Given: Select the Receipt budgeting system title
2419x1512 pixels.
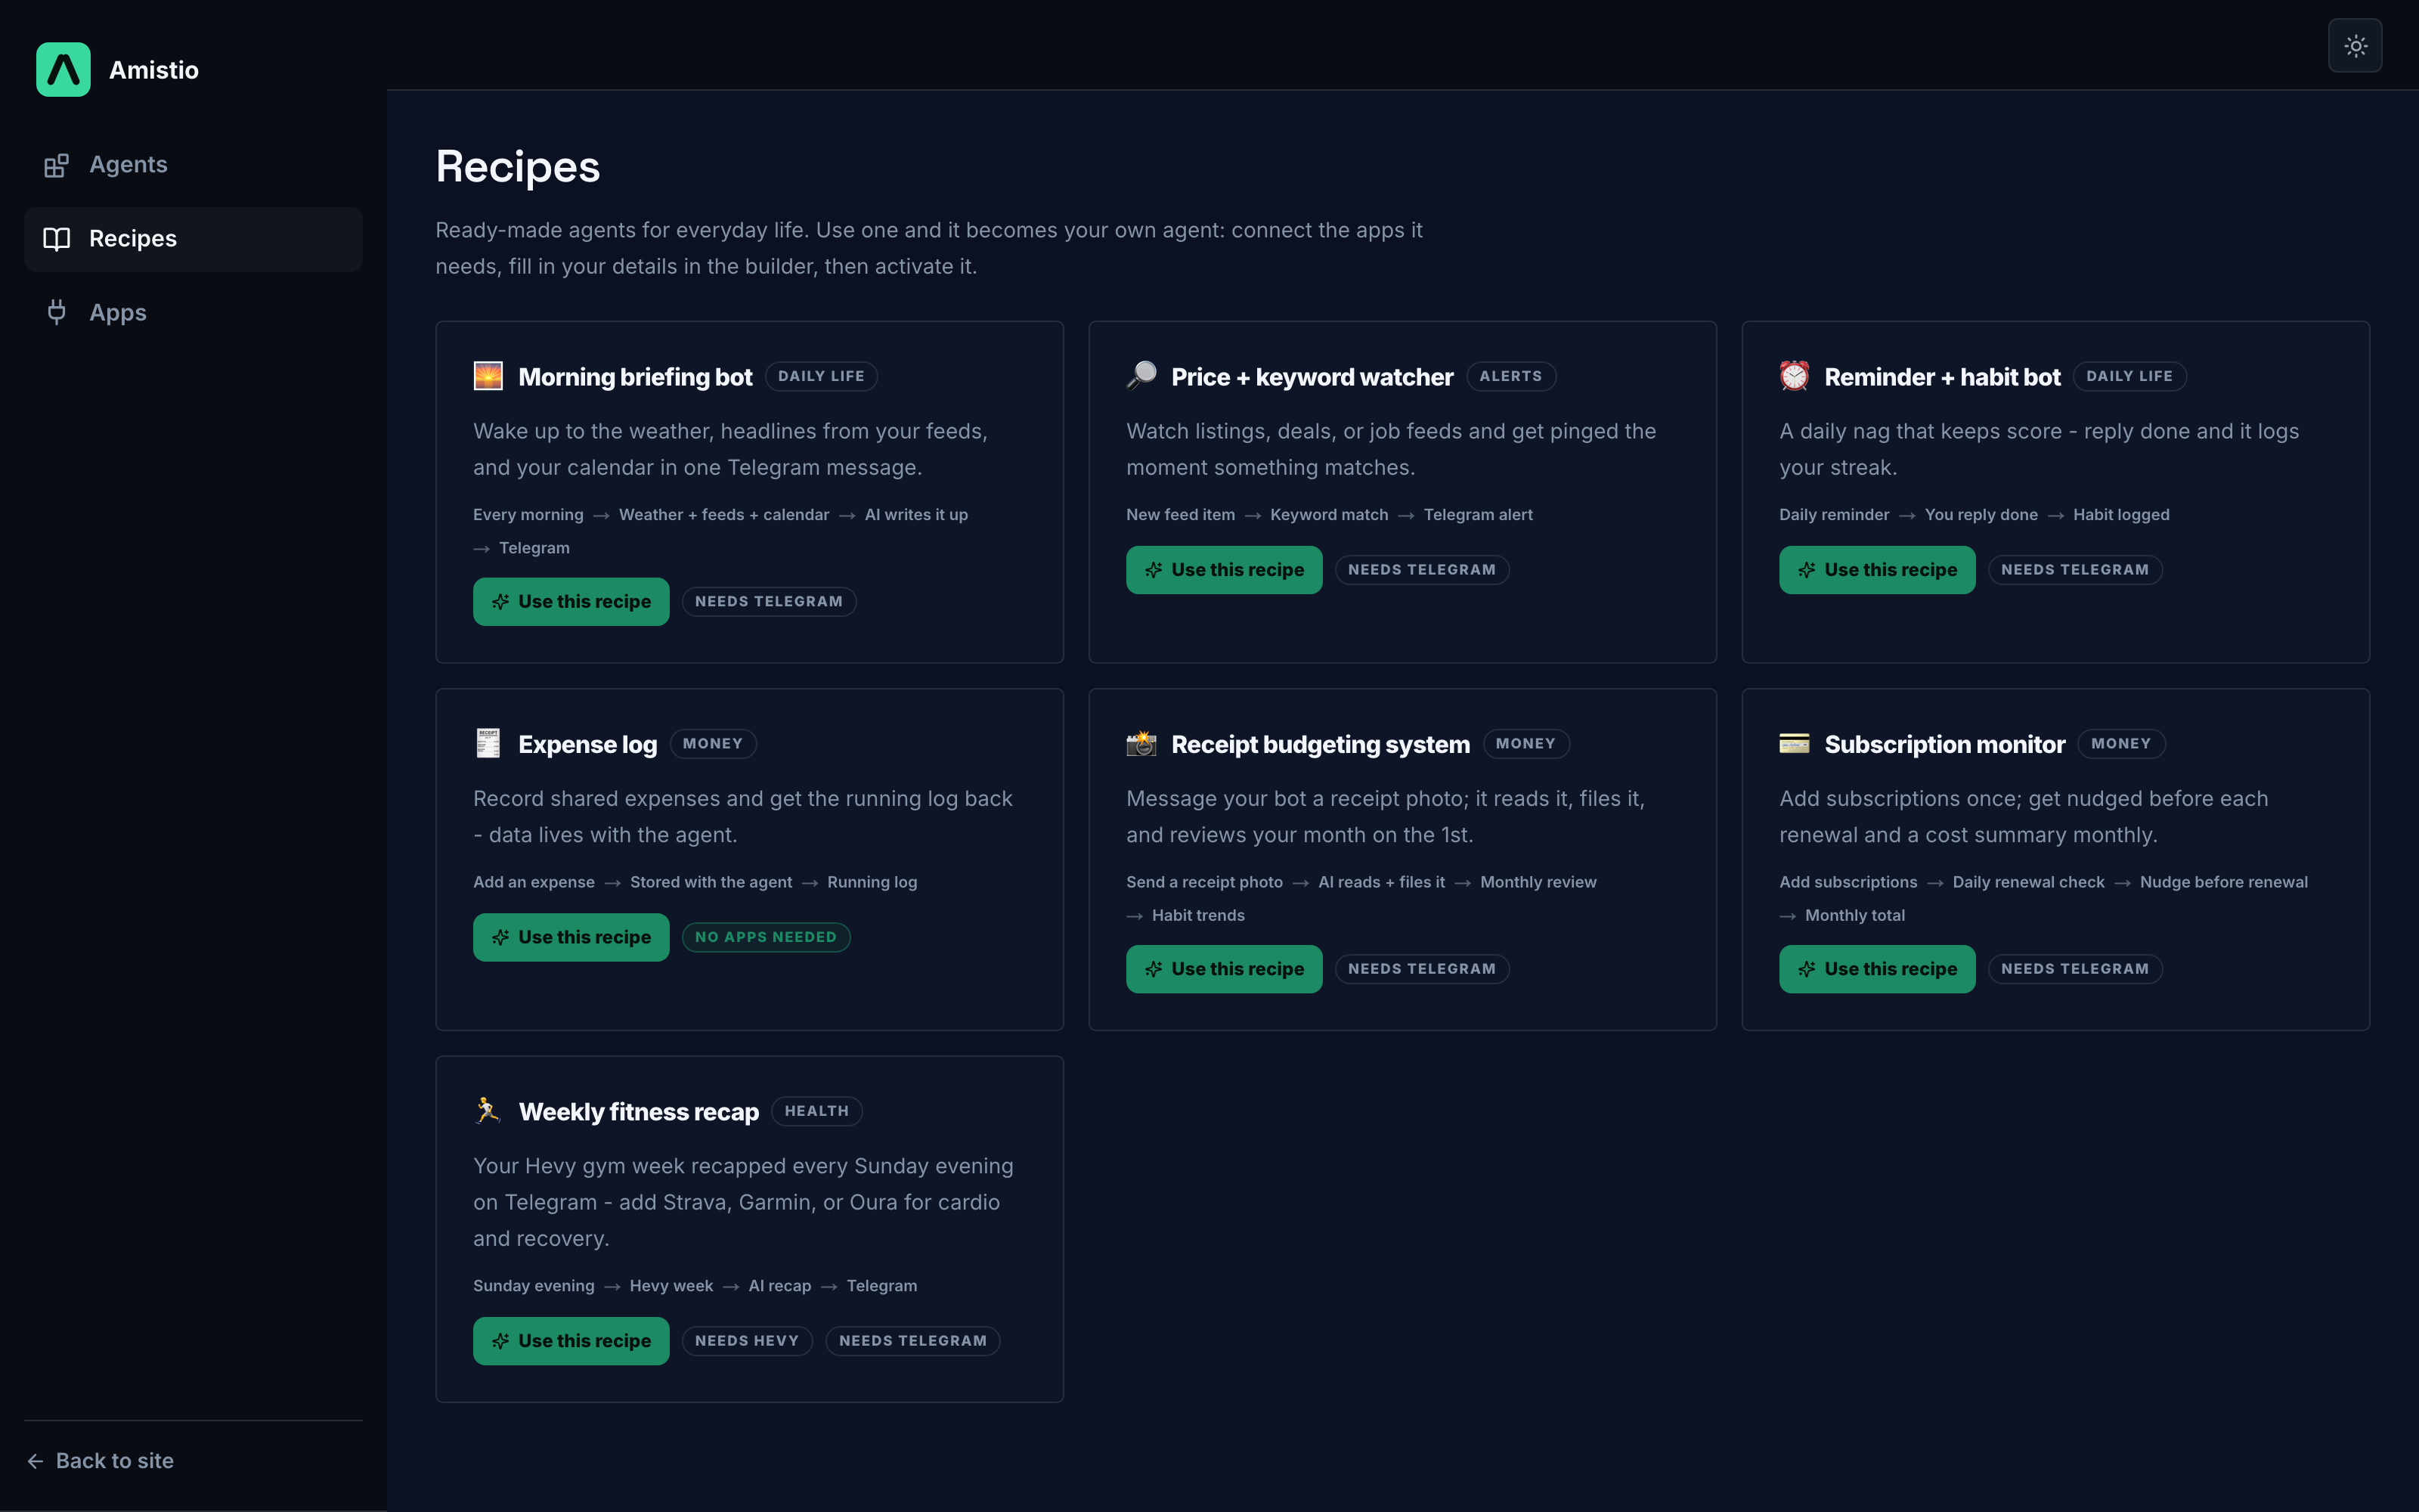Looking at the screenshot, I should tap(1321, 745).
